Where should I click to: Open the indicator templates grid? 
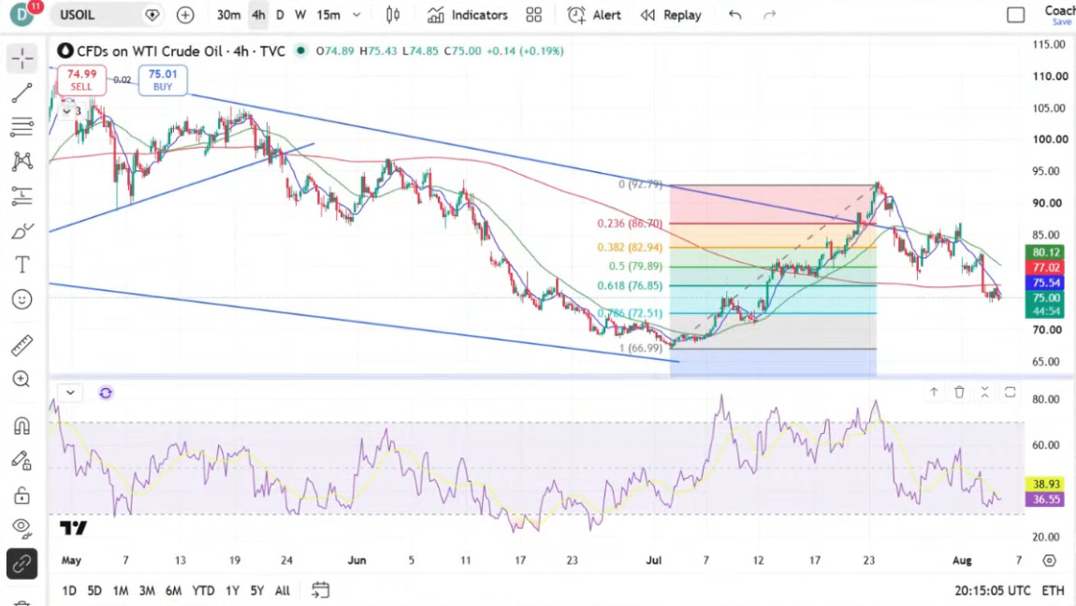[534, 15]
